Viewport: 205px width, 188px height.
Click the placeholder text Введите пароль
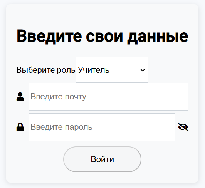point(61,127)
